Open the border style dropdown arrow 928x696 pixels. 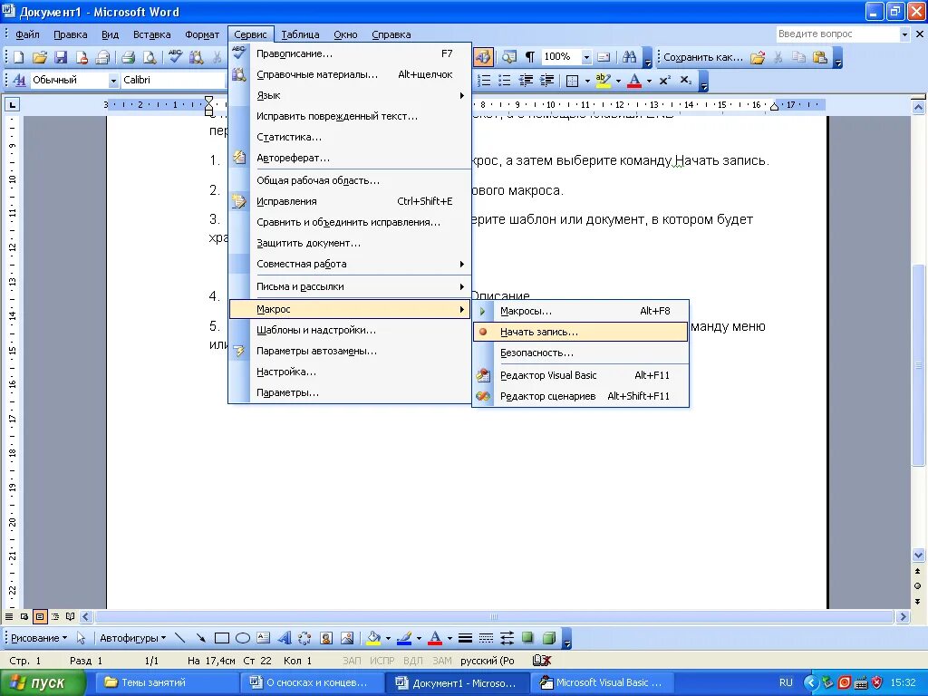click(x=587, y=81)
